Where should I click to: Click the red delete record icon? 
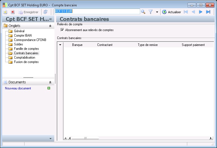click(13, 12)
